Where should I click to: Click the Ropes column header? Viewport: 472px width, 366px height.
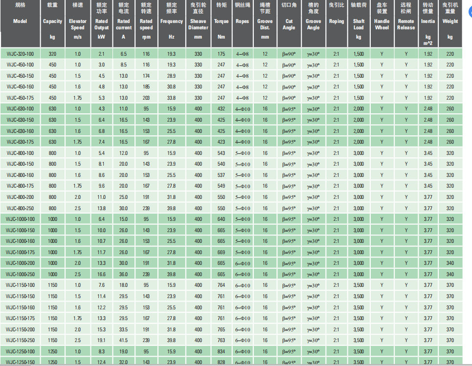coord(242,23)
